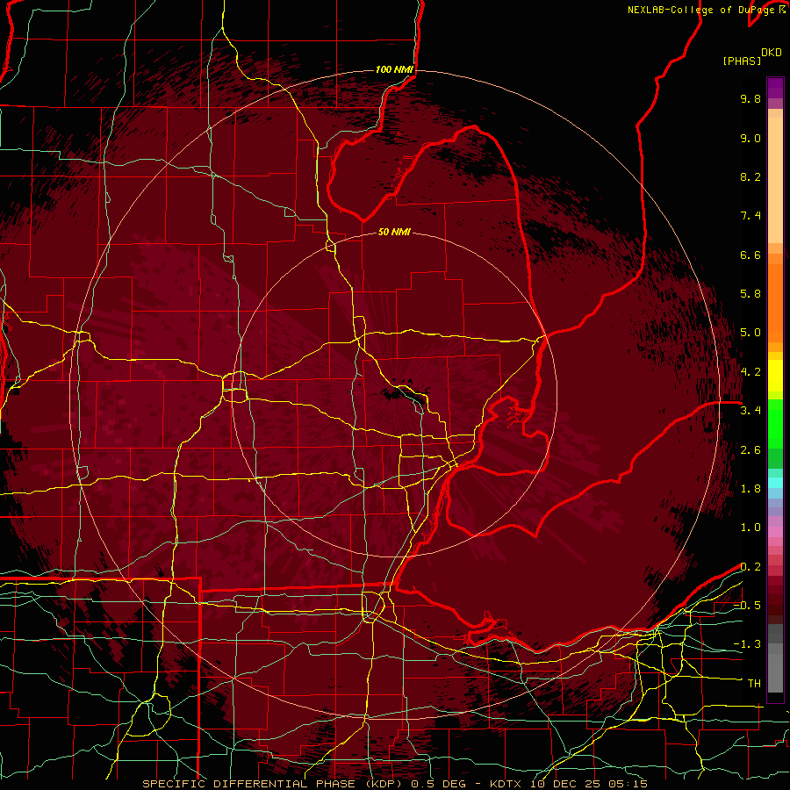Click the -1.3 value on color scale

[x=747, y=644]
